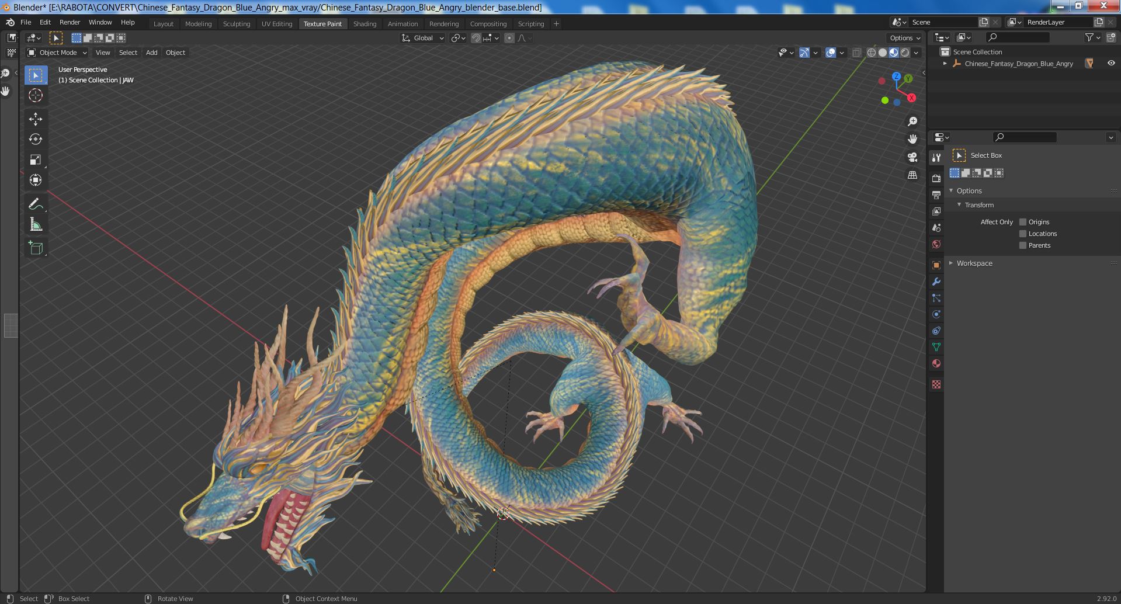This screenshot has width=1121, height=604.
Task: Expand Chinese_Fantasy_Dragon_Blue_Angry collection
Action: click(945, 64)
